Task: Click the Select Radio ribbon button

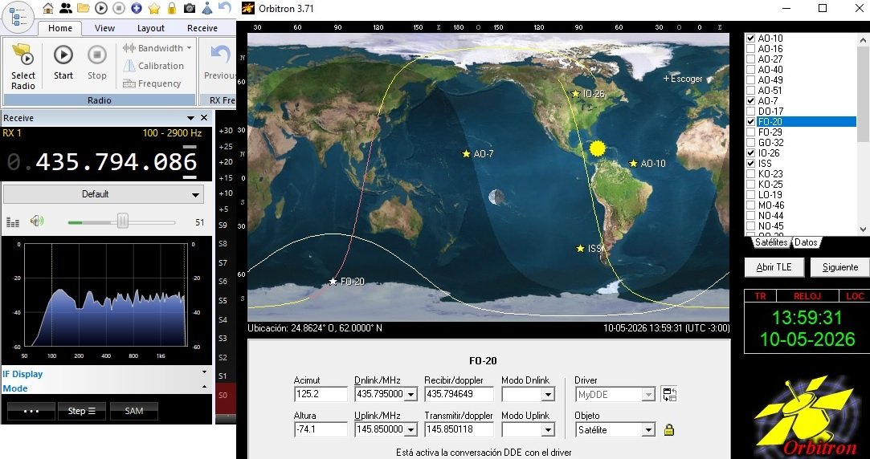Action: coord(23,67)
